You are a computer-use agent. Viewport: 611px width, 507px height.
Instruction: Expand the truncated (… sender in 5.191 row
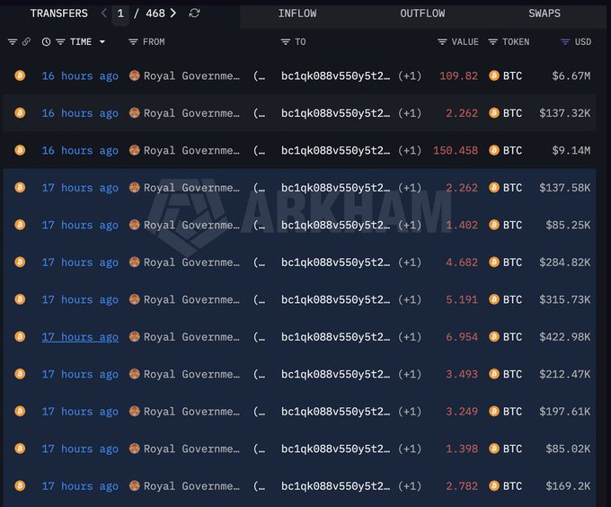click(259, 299)
